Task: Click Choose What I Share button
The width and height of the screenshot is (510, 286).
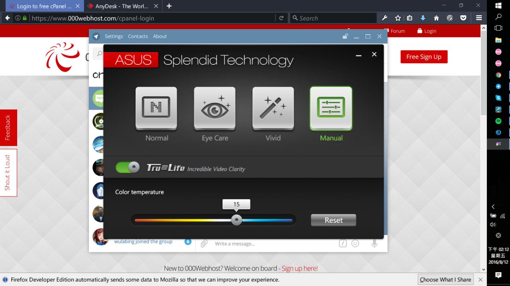Action: pos(445,280)
